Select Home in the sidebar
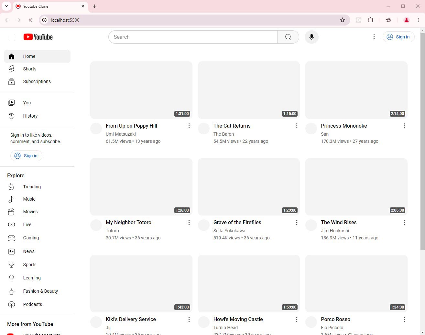425x335 pixels. (37, 56)
